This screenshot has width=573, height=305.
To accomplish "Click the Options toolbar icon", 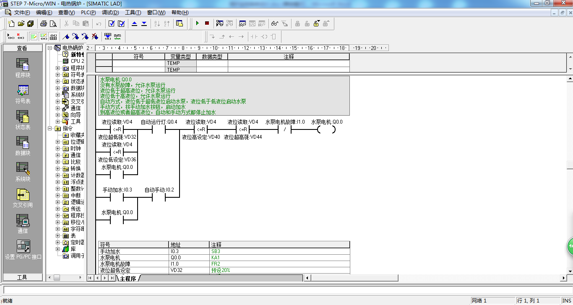I will pyautogui.click(x=180, y=23).
